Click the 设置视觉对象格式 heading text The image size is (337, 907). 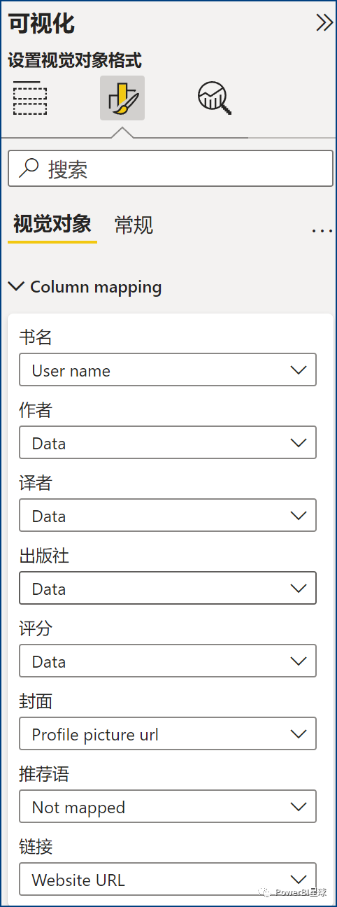tap(75, 60)
